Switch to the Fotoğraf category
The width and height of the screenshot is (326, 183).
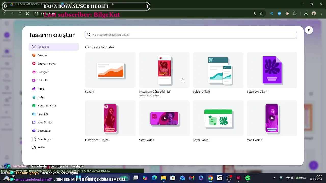(54, 72)
